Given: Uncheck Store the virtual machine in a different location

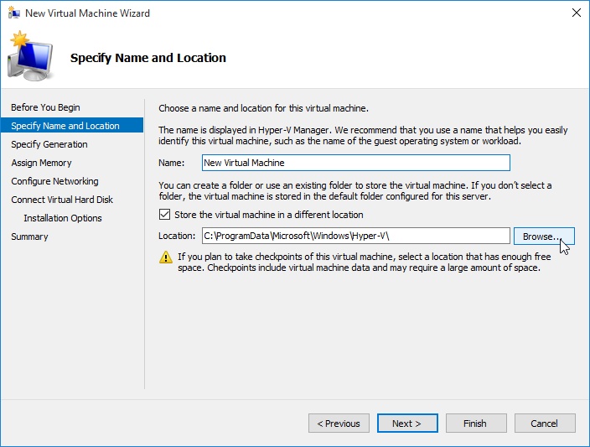Looking at the screenshot, I should coord(164,215).
